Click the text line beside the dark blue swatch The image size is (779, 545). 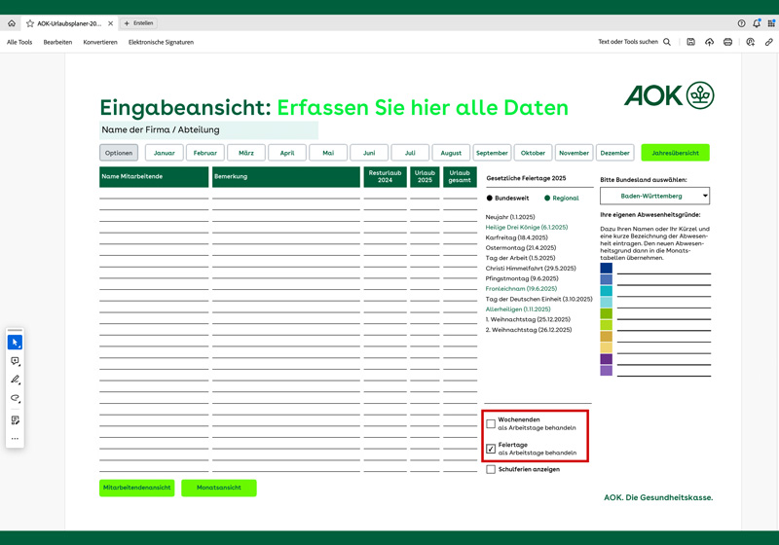tap(664, 269)
